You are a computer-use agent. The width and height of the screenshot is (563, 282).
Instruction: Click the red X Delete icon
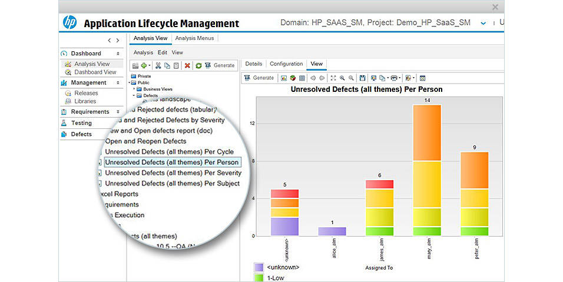coord(187,66)
